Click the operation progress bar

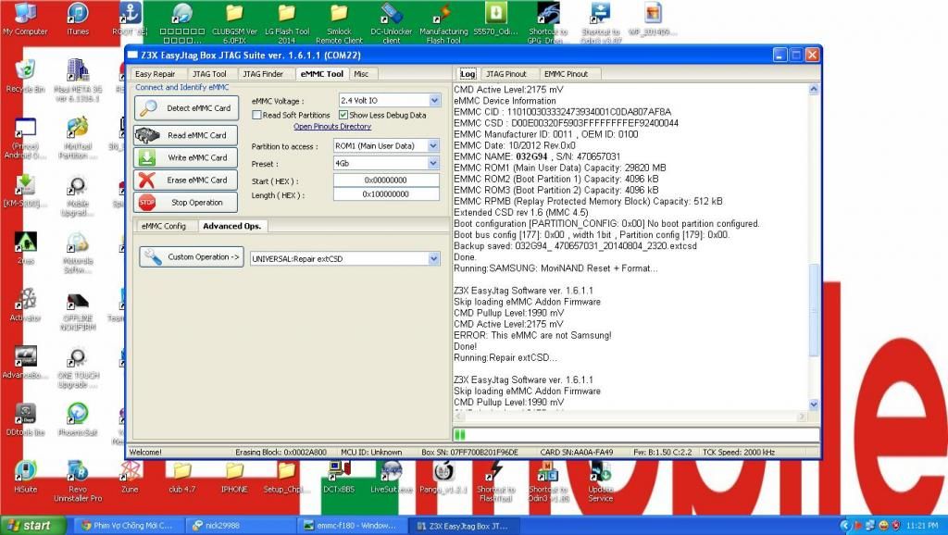[x=636, y=435]
